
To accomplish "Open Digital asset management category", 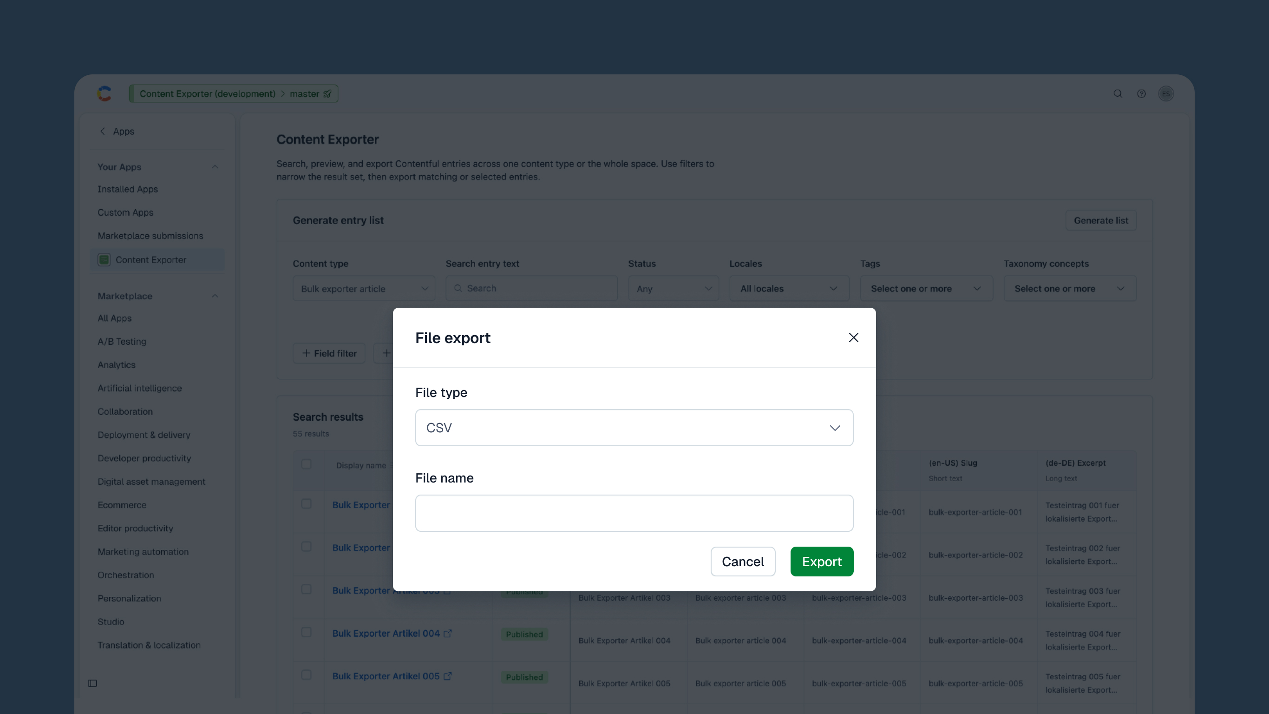I will pos(151,481).
